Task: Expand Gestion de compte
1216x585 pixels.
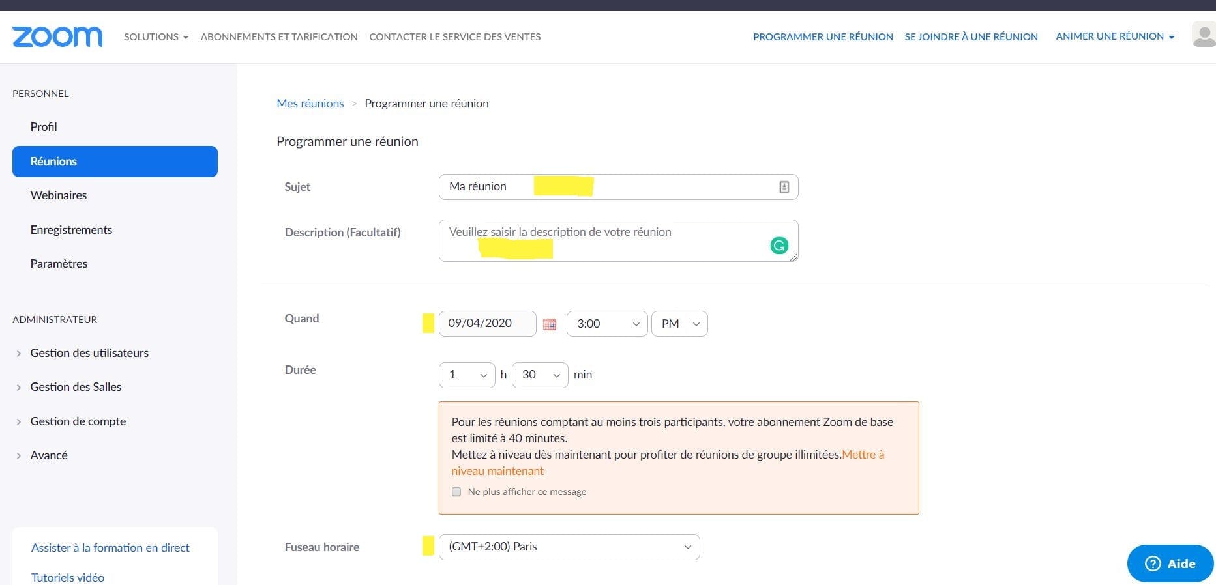Action: coord(78,421)
